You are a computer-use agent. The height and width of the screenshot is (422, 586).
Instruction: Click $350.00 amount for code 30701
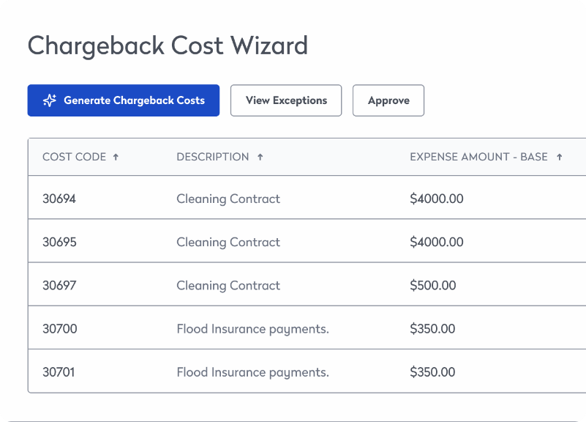(432, 372)
